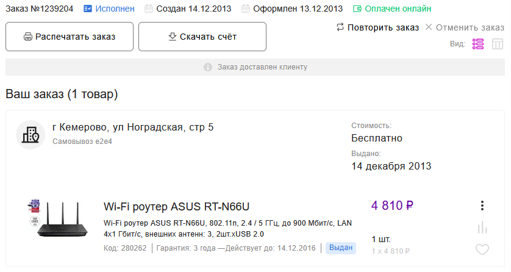
Task: Add ASUS RT-N66U to comparison chart icon
Action: coord(482,227)
